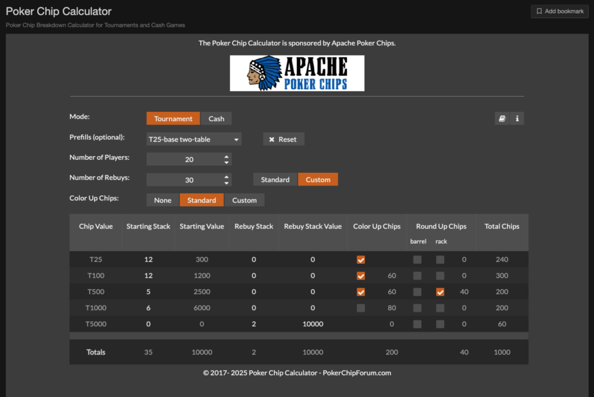Image resolution: width=594 pixels, height=397 pixels.
Task: Switch mode to Cash
Action: pos(216,118)
